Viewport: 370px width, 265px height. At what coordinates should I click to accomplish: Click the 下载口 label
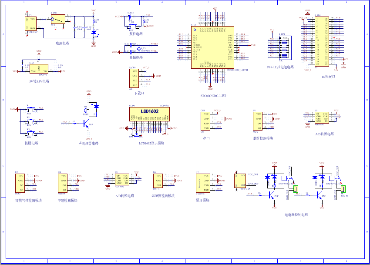139,93
